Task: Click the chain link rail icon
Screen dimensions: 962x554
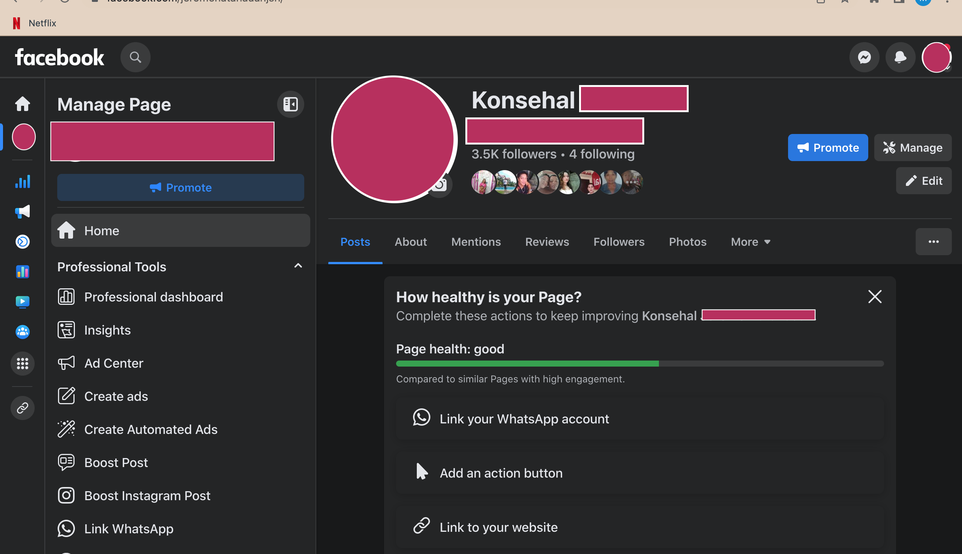Action: pos(23,408)
